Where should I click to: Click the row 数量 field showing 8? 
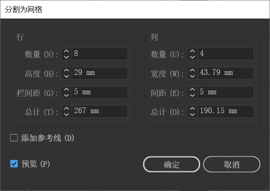[100, 54]
